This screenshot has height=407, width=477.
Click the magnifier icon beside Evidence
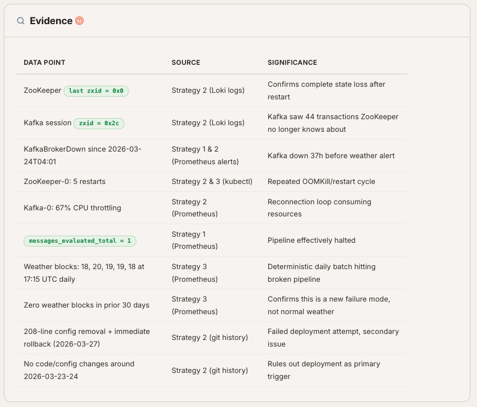coord(21,21)
